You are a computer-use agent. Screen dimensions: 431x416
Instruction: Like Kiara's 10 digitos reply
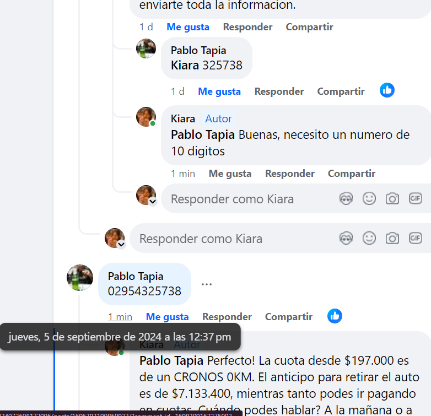[x=230, y=174]
